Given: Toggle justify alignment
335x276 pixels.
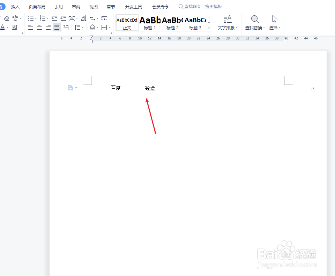Looking at the screenshot, I should pos(57,27).
